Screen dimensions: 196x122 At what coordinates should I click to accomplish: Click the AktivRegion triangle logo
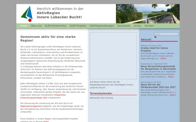27,14
